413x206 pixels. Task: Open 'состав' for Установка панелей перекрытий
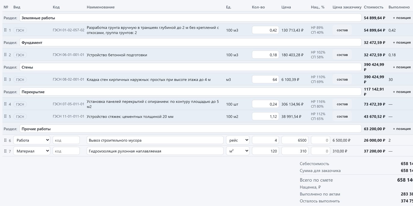click(x=342, y=104)
